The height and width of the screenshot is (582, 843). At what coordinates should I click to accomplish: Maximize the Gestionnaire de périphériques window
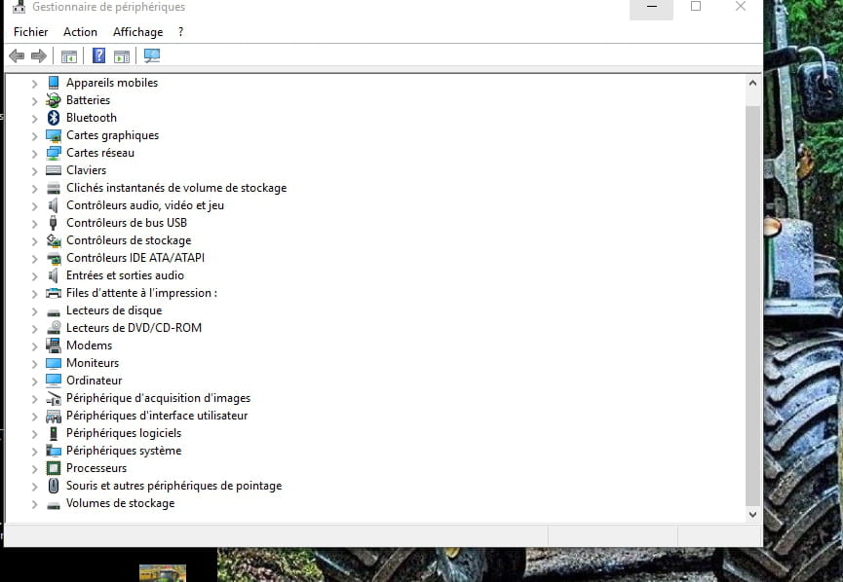(696, 7)
